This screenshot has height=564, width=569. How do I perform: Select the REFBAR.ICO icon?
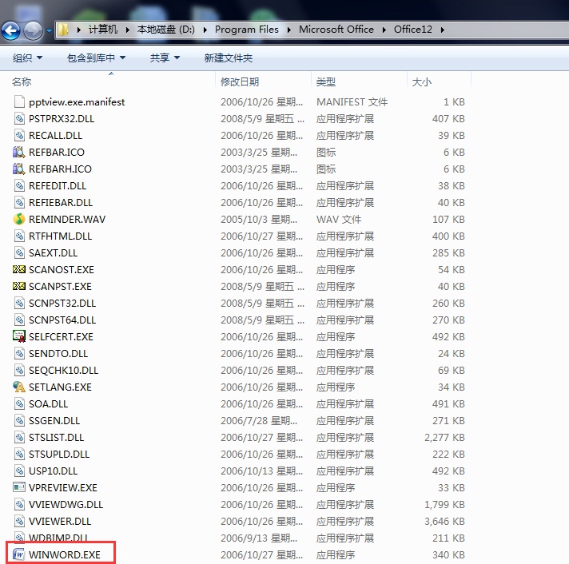(x=19, y=153)
